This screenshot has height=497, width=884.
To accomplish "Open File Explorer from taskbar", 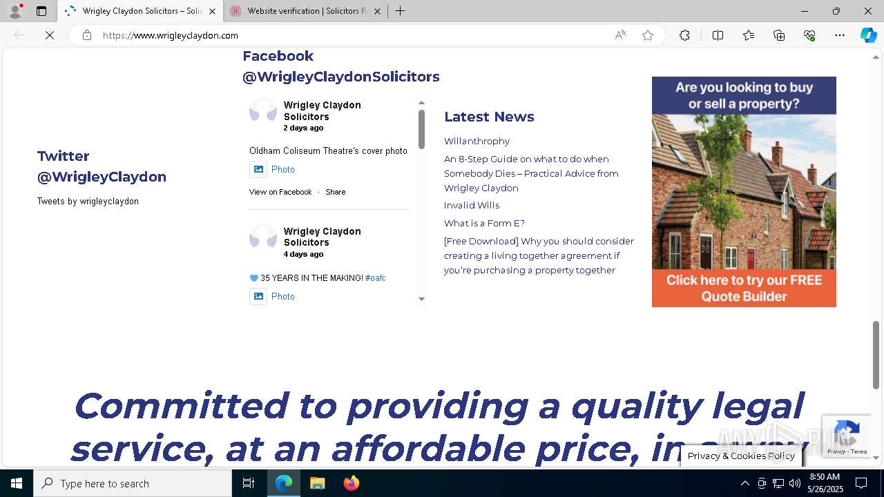I will tap(317, 483).
